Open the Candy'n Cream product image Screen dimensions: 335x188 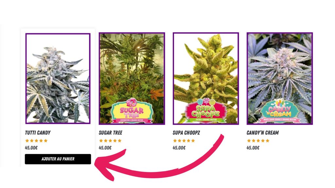pos(280,78)
